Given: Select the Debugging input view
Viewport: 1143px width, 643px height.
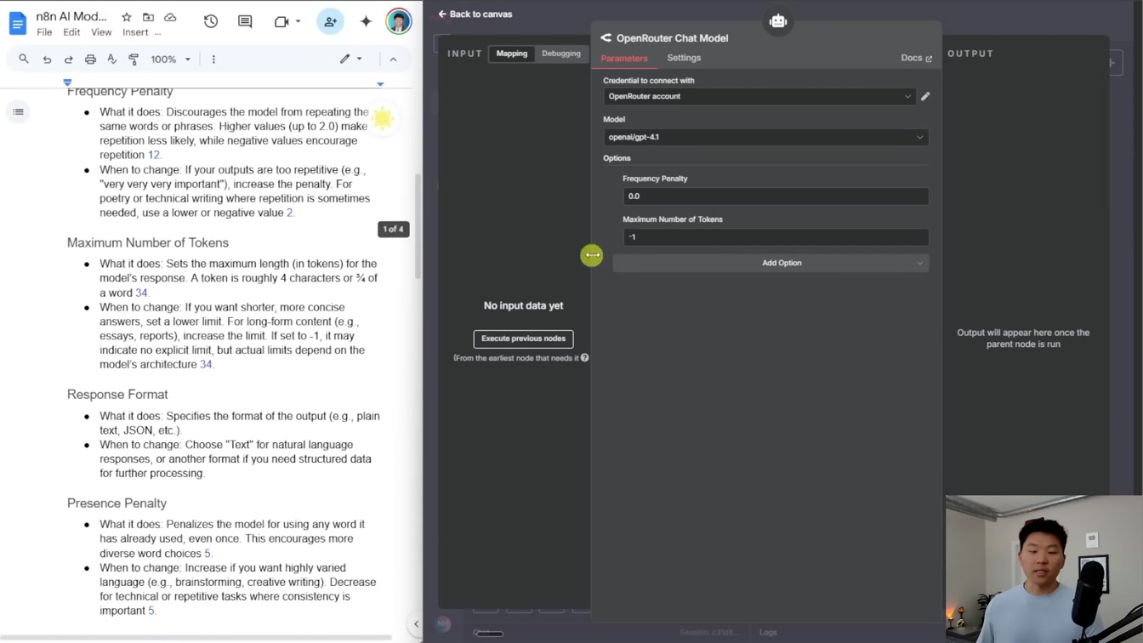Looking at the screenshot, I should pos(561,54).
